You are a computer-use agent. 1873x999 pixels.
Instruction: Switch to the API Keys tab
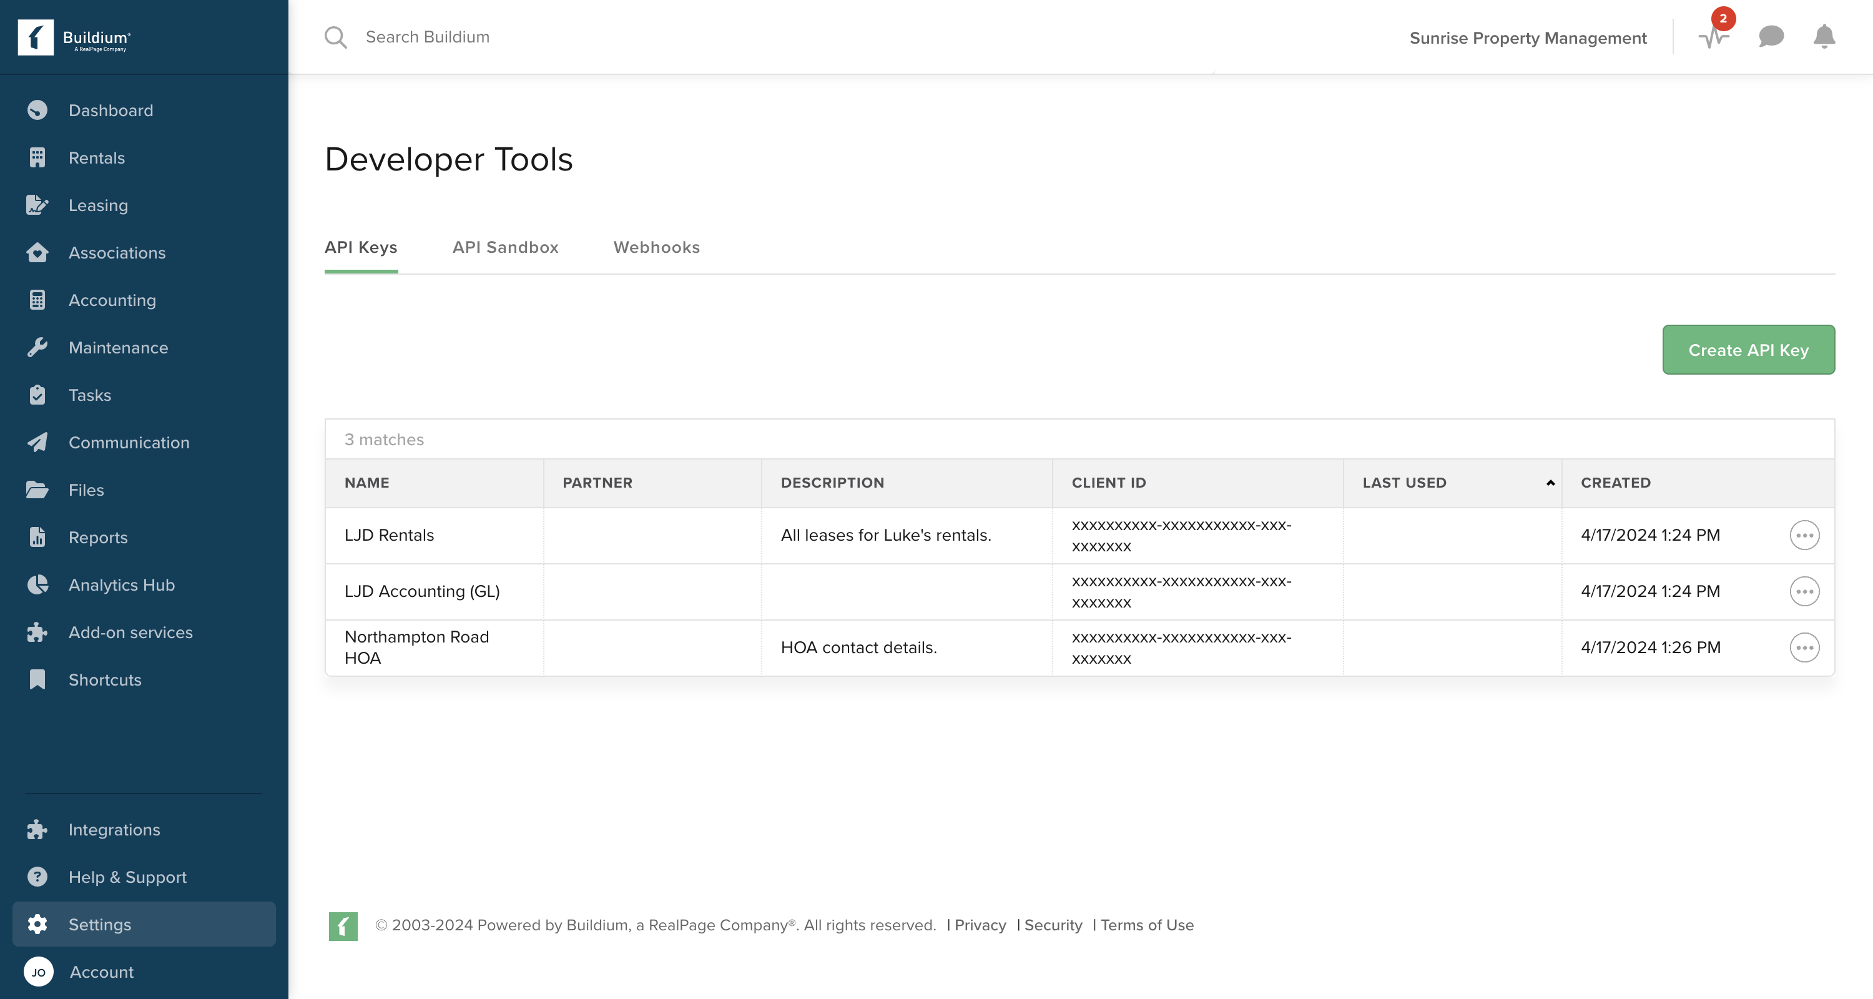361,247
